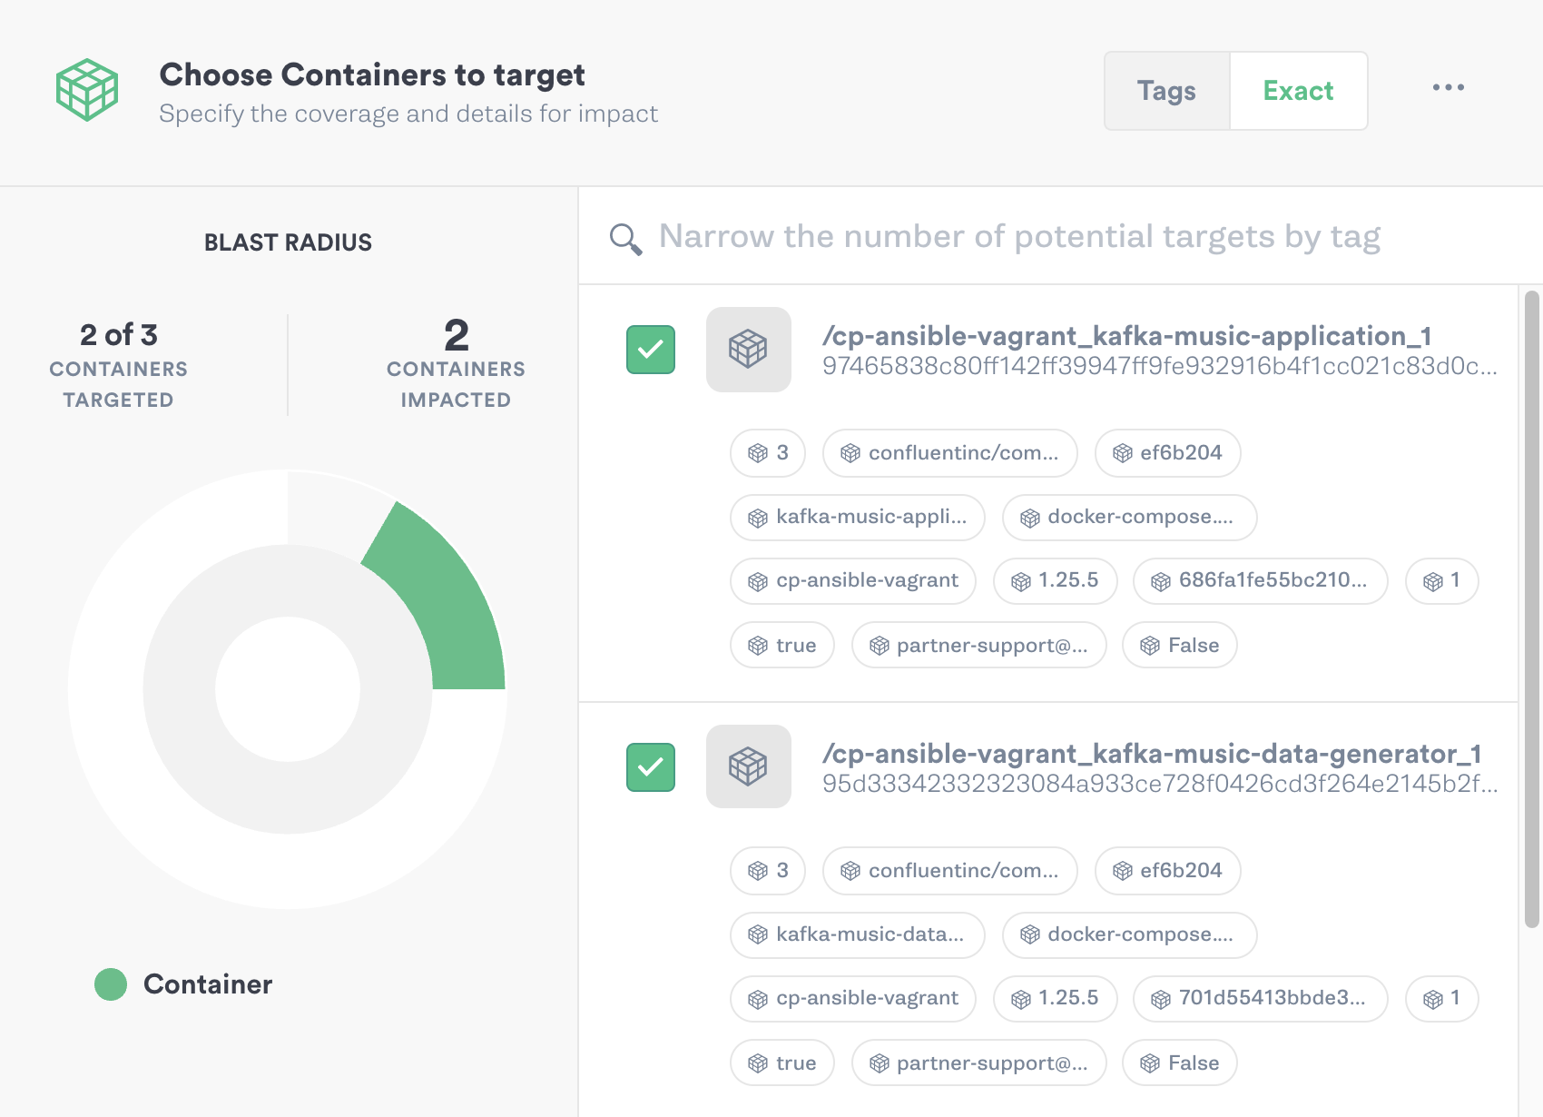Expand the 686fa1fe55bc210 truncated tag
The height and width of the screenshot is (1117, 1543).
click(1260, 580)
